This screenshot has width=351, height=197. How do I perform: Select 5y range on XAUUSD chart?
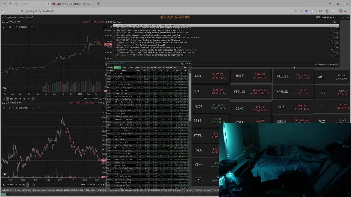(4, 99)
